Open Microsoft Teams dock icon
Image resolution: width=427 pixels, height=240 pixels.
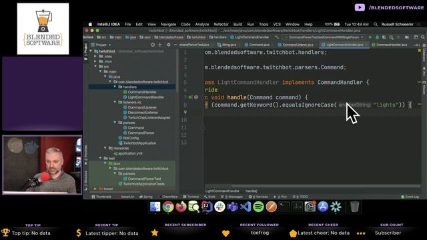233,207
